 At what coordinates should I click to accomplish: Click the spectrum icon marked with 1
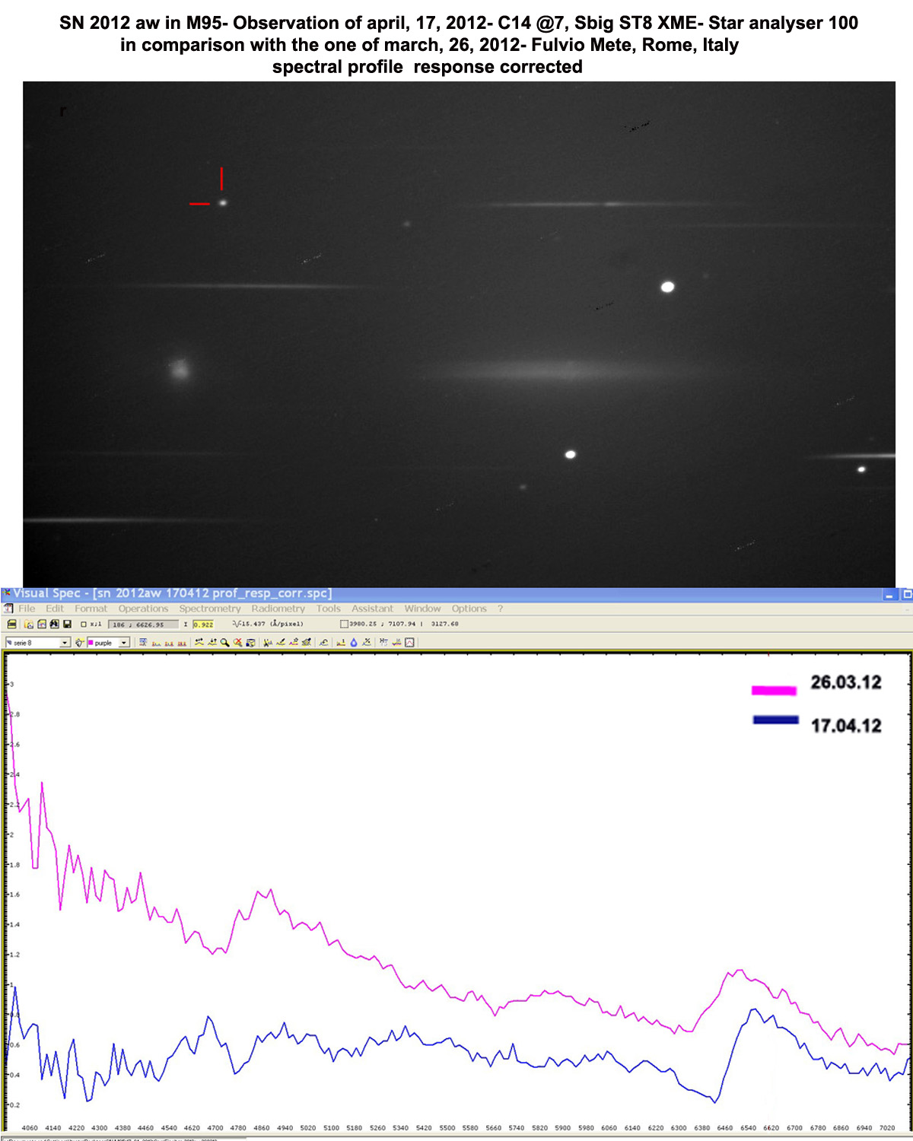[x=341, y=642]
